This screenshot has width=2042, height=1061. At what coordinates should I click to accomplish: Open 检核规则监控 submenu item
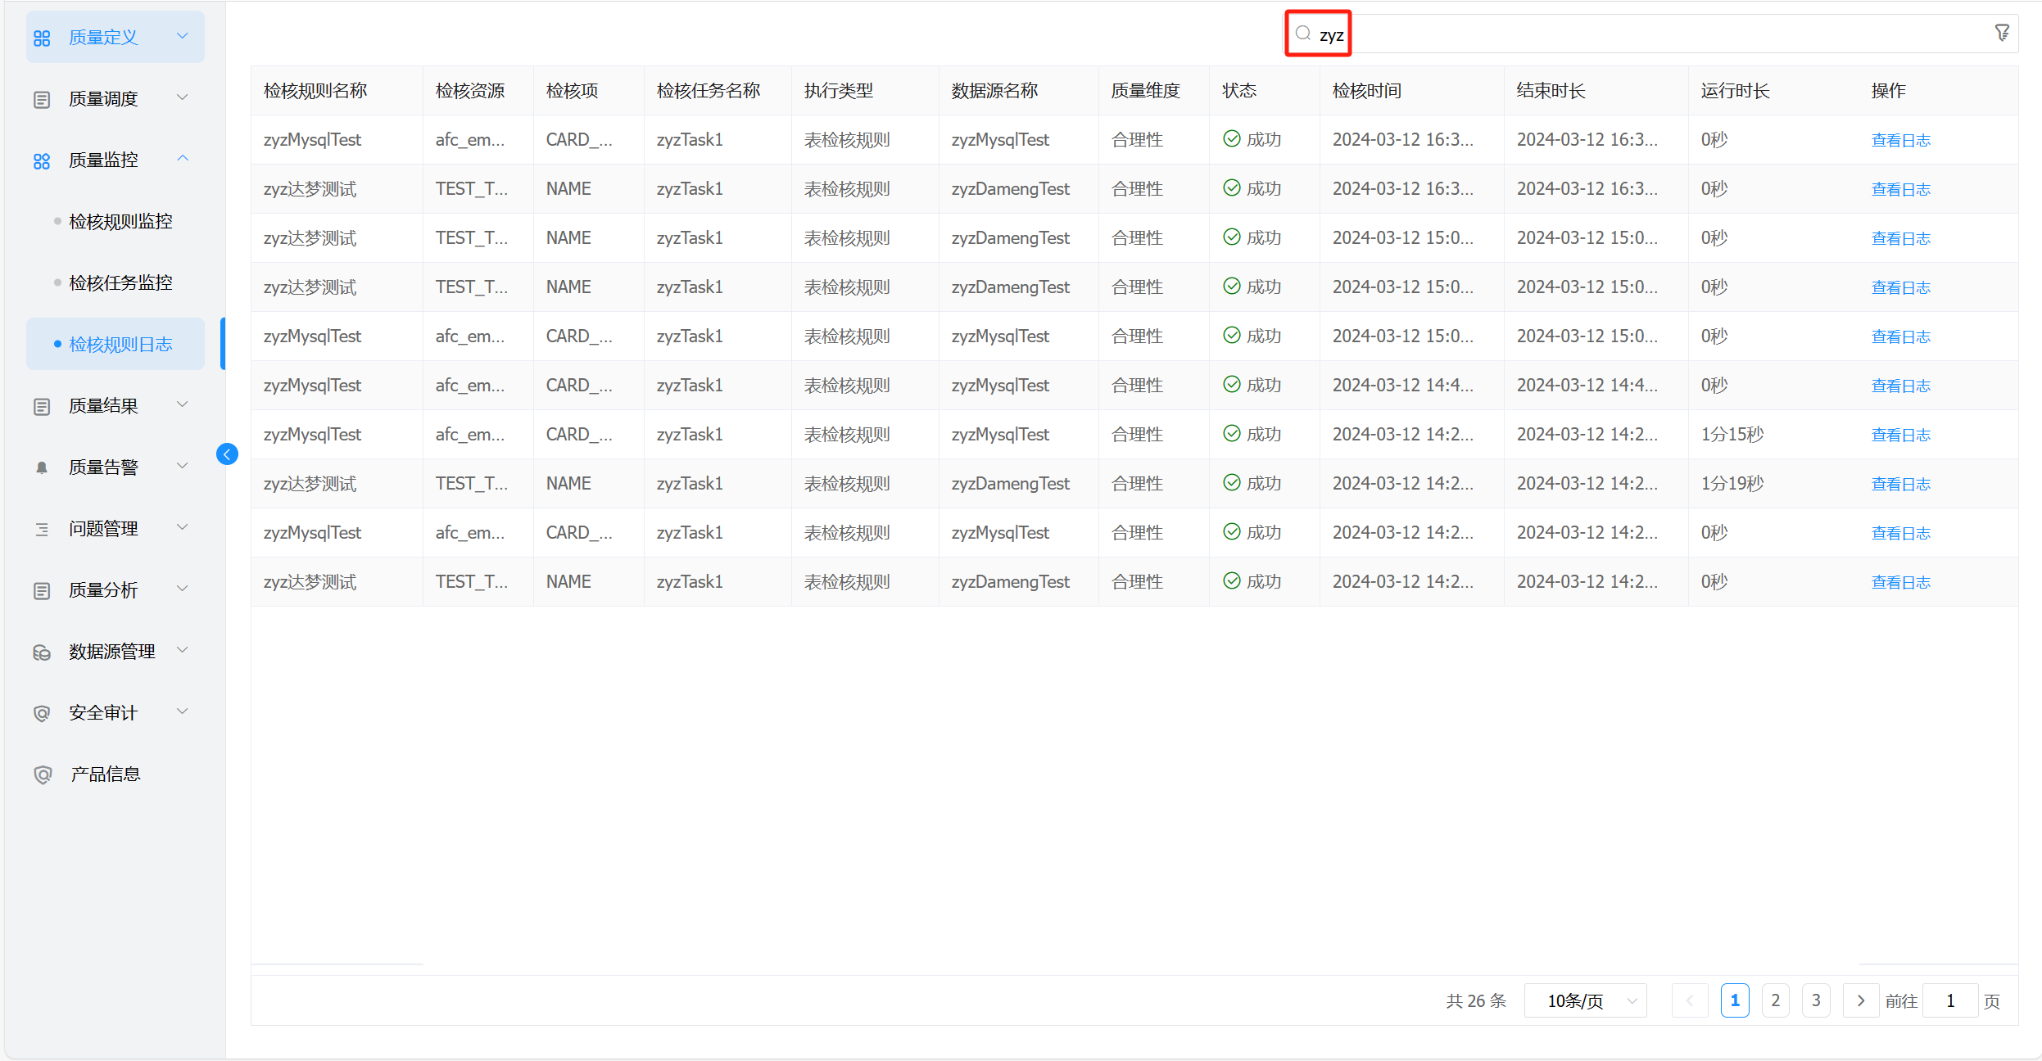tap(120, 222)
